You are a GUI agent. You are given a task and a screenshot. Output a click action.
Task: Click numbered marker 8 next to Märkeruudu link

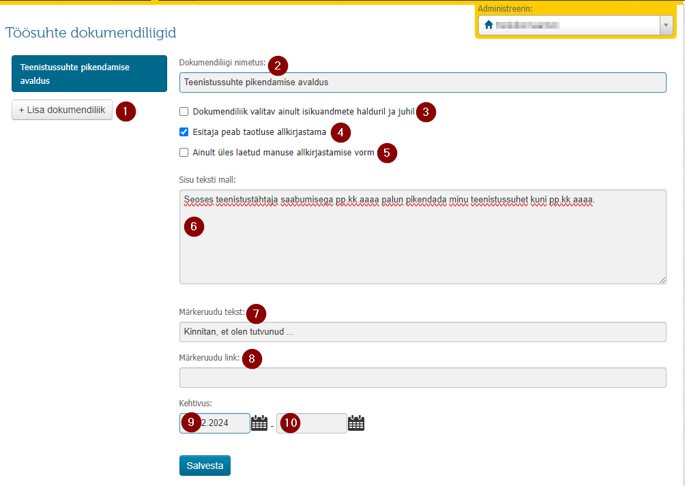tap(252, 359)
